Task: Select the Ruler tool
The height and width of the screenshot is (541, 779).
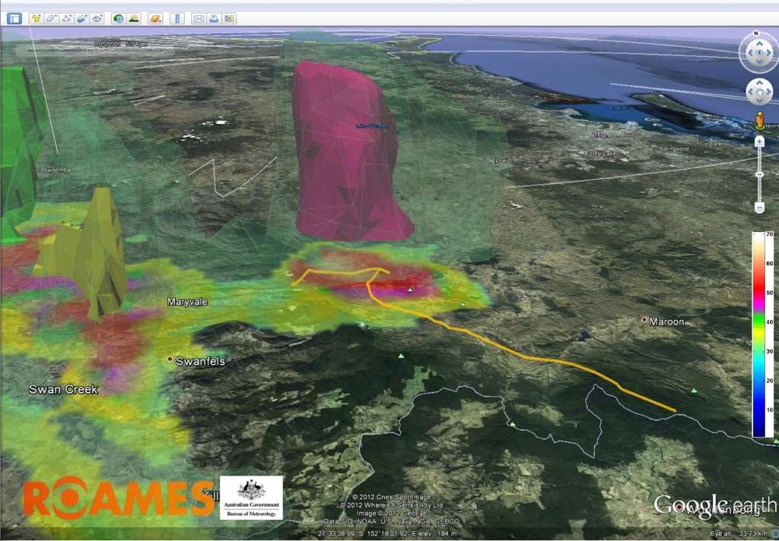Action: tap(176, 17)
